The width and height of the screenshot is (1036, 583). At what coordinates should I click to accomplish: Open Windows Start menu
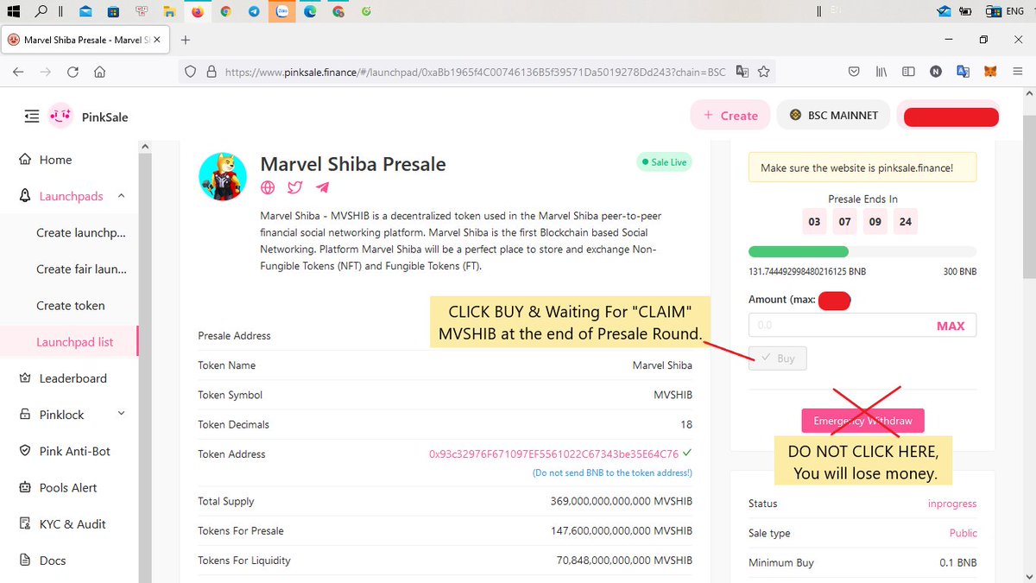(x=14, y=11)
